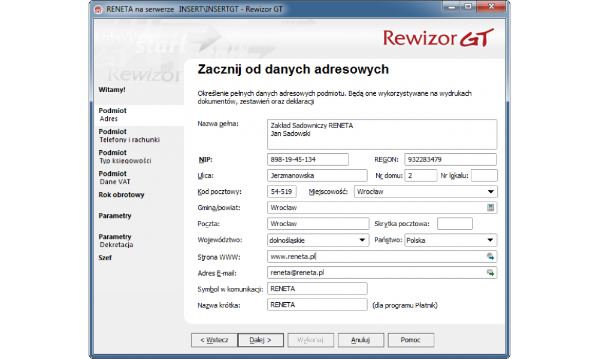Maximize the Rewizor GT window
This screenshot has width=599, height=359.
[468, 7]
